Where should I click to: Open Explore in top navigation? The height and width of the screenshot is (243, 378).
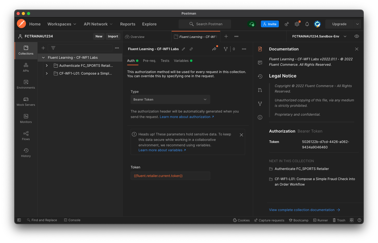pos(149,24)
